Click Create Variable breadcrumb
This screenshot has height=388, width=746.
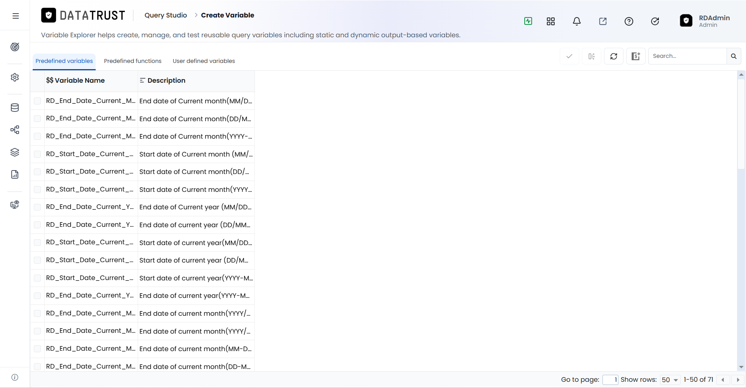[228, 15]
